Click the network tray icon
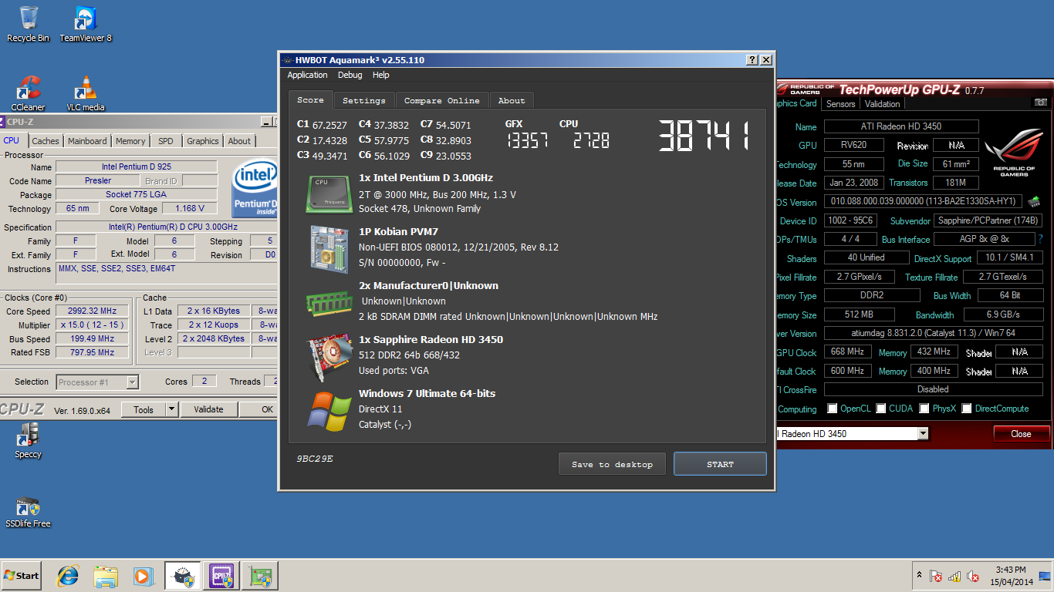This screenshot has width=1054, height=592. pyautogui.click(x=954, y=576)
